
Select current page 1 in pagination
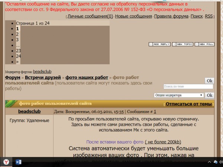click(17, 29)
